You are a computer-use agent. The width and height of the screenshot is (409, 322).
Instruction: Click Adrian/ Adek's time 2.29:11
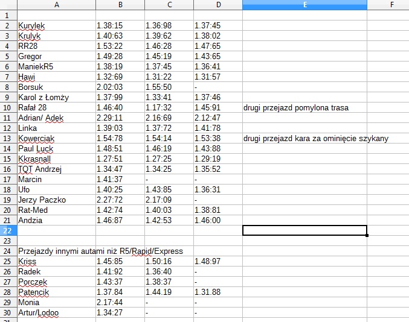pyautogui.click(x=120, y=118)
